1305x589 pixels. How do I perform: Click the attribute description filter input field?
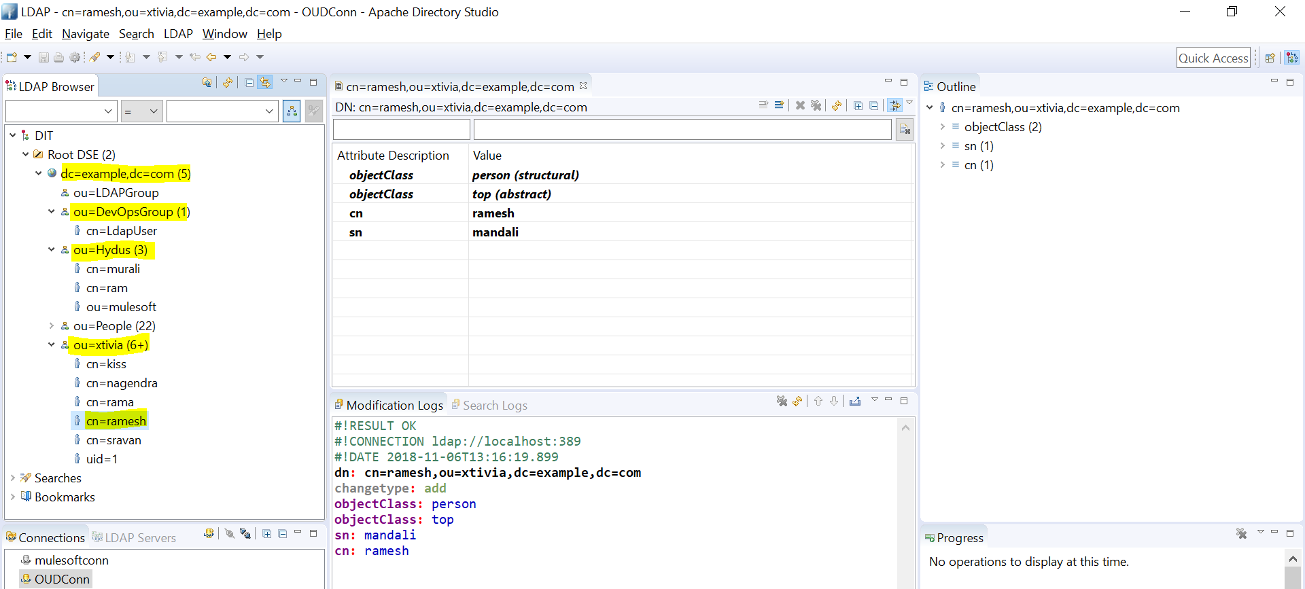401,129
